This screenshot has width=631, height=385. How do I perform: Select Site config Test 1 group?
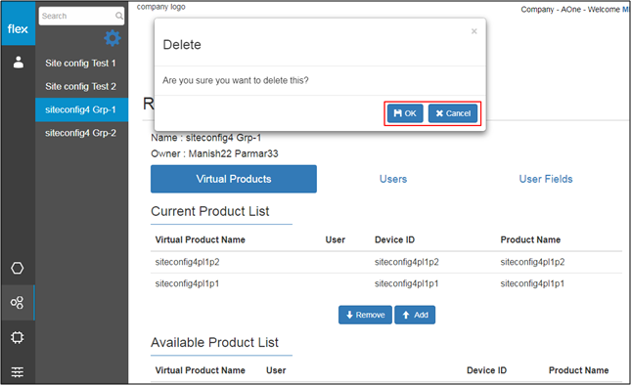point(80,64)
